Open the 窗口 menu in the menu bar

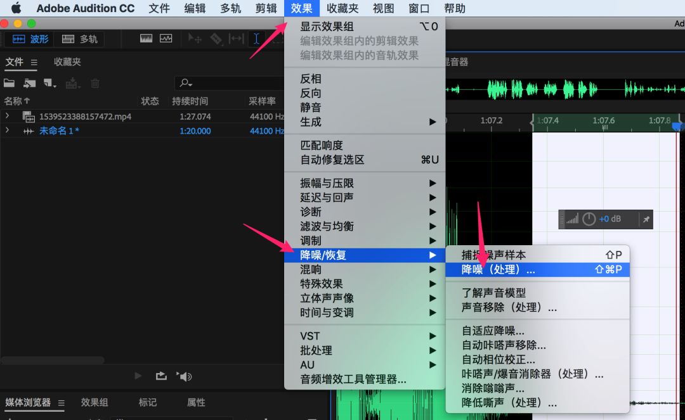pyautogui.click(x=419, y=8)
